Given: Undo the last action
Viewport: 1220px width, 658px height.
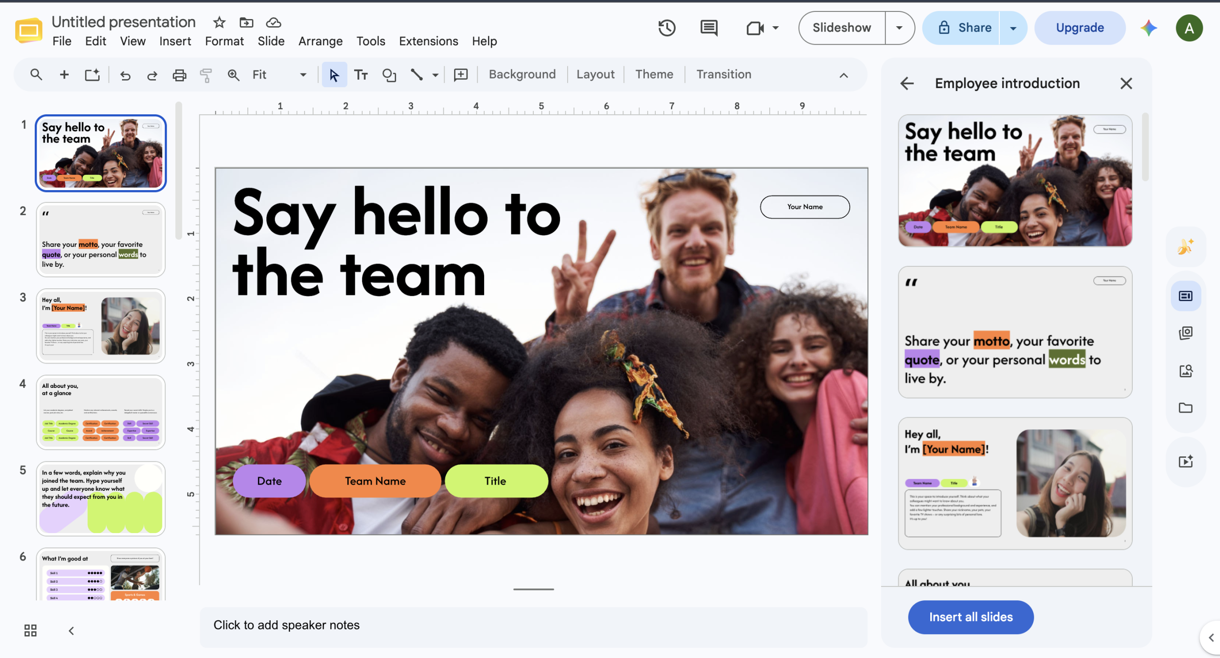Looking at the screenshot, I should 125,75.
